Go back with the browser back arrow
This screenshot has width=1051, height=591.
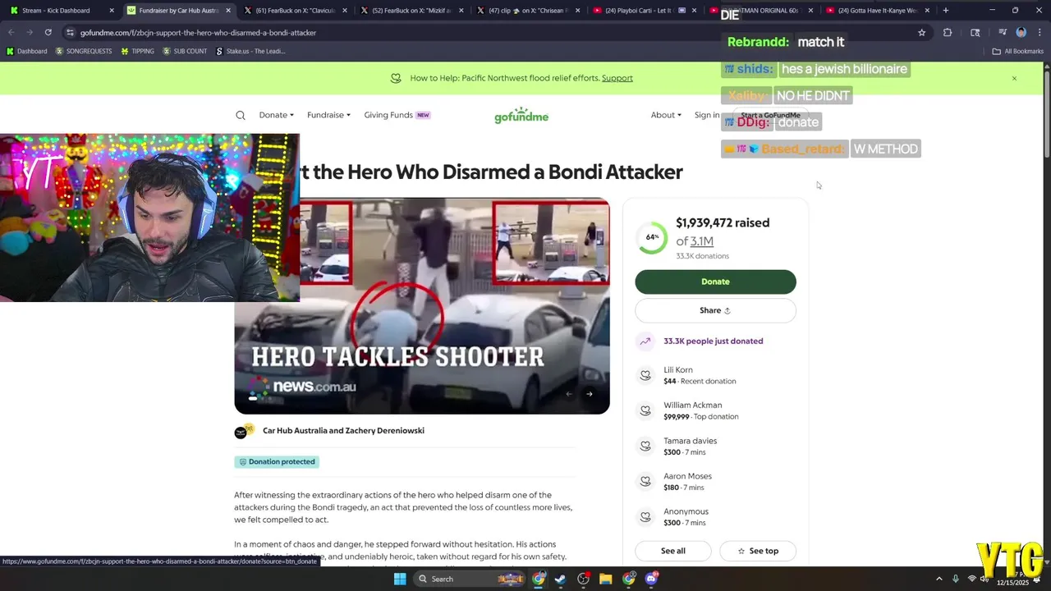pos(11,32)
